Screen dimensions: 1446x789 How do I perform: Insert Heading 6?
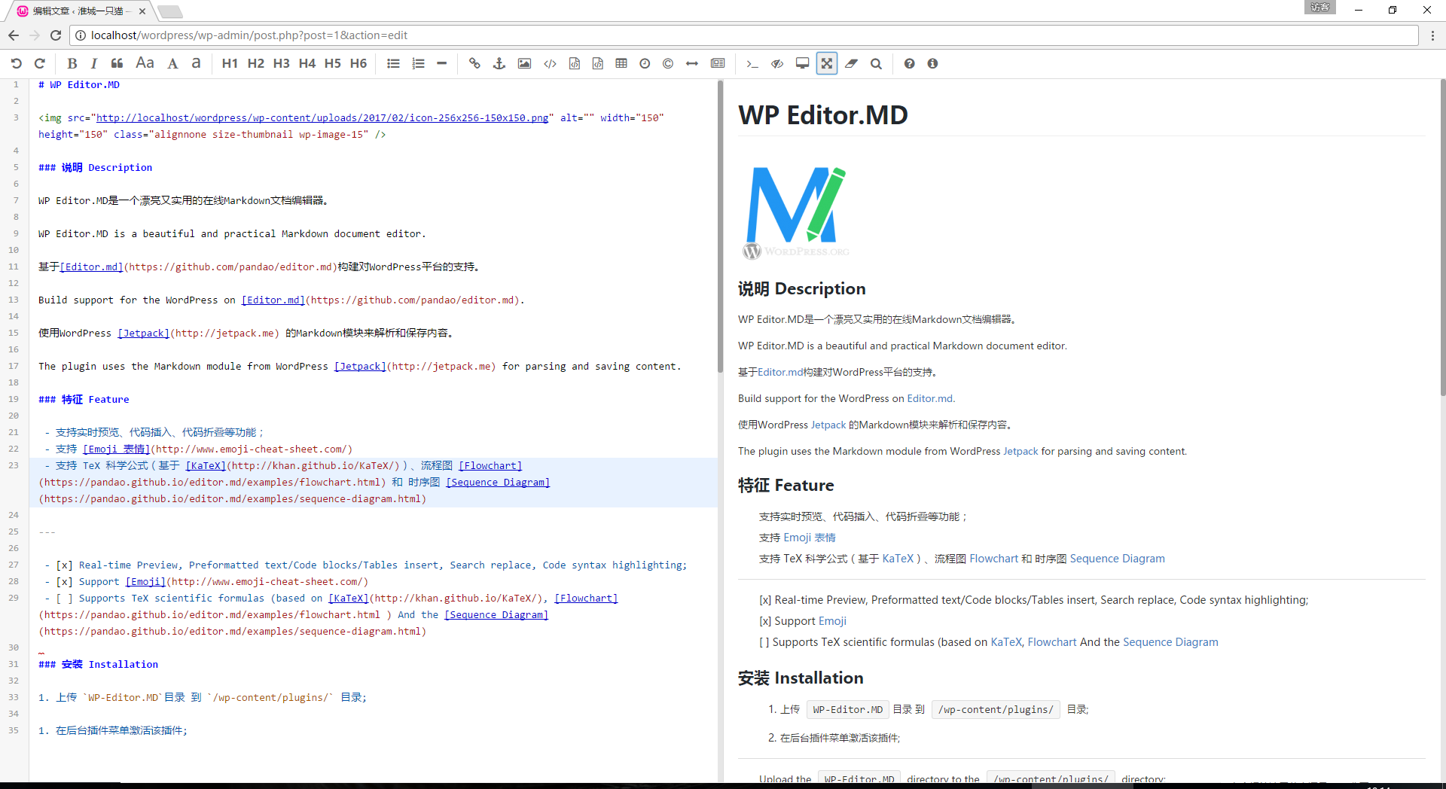[x=358, y=64]
